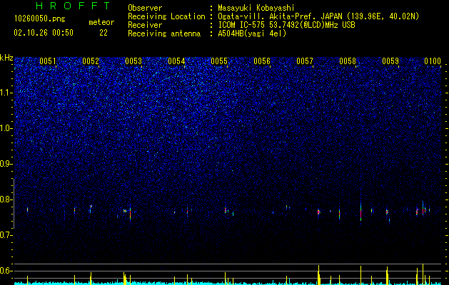
Task: Select antenna value A504HB(yagi 4el)
Action: 252,33
